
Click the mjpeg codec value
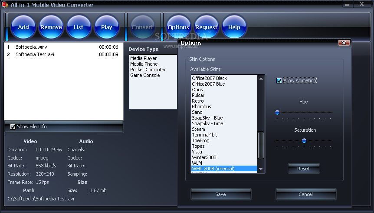(42, 158)
